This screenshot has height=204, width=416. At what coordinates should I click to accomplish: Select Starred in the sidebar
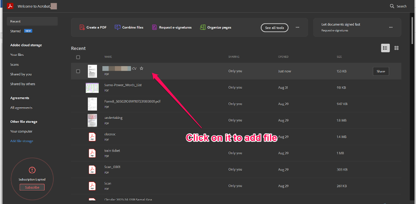click(x=15, y=31)
